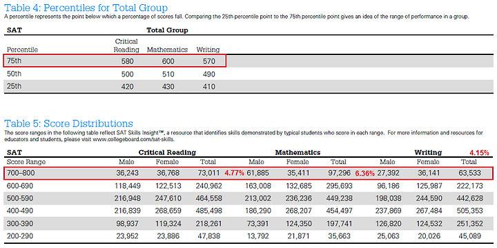
Task: Click the www.collegeboard.com/sat-skills web address text
Action: pyautogui.click(x=133, y=139)
